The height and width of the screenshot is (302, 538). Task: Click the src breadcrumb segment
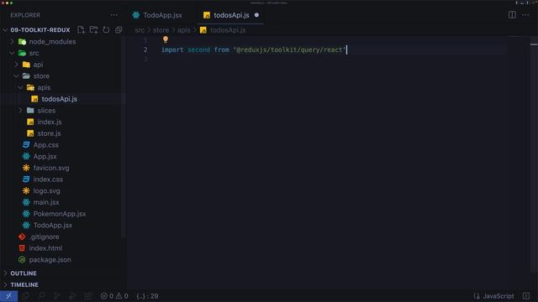point(140,30)
